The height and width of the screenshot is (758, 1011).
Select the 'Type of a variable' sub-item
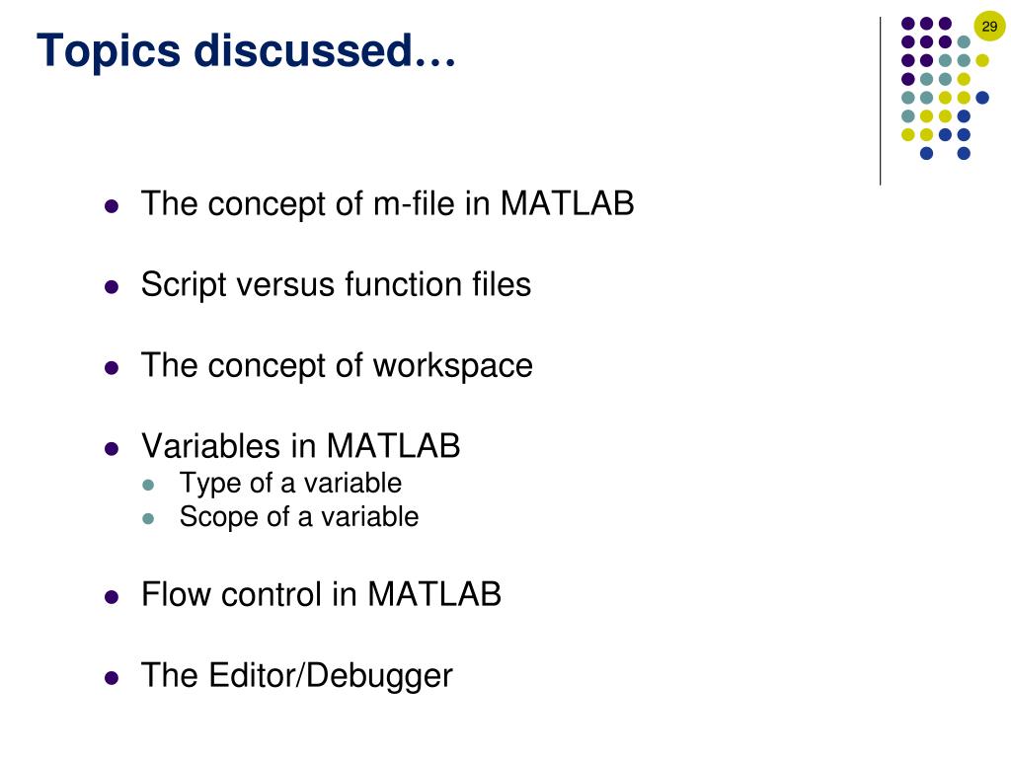[x=291, y=484]
